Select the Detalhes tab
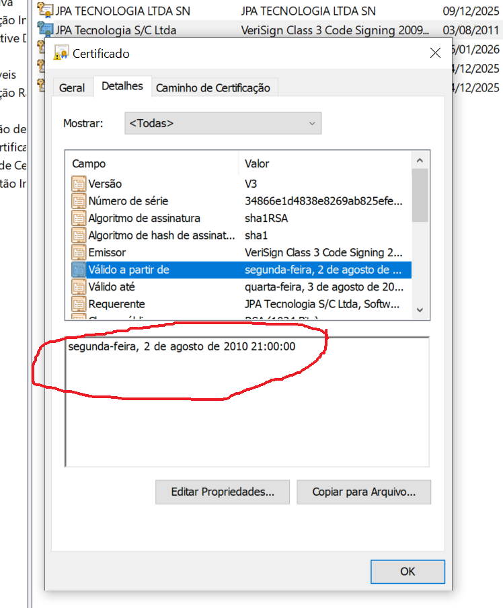Screen dimensions: 503x608 (122, 86)
